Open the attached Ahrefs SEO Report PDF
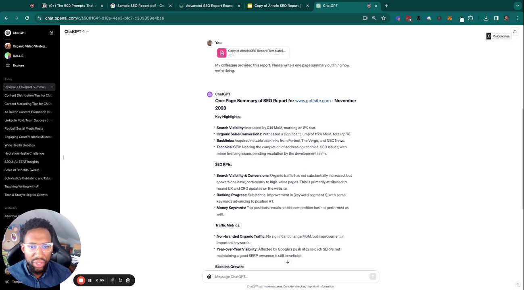The height and width of the screenshot is (290, 524). pyautogui.click(x=253, y=53)
